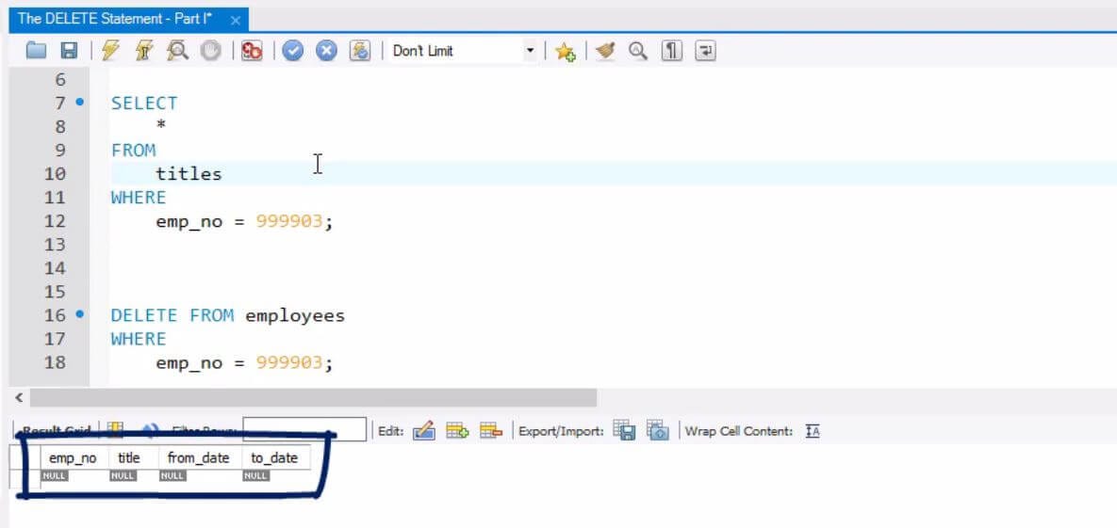The width and height of the screenshot is (1117, 528).
Task: Execute statement under cursor lightning icon
Action: pyautogui.click(x=144, y=51)
